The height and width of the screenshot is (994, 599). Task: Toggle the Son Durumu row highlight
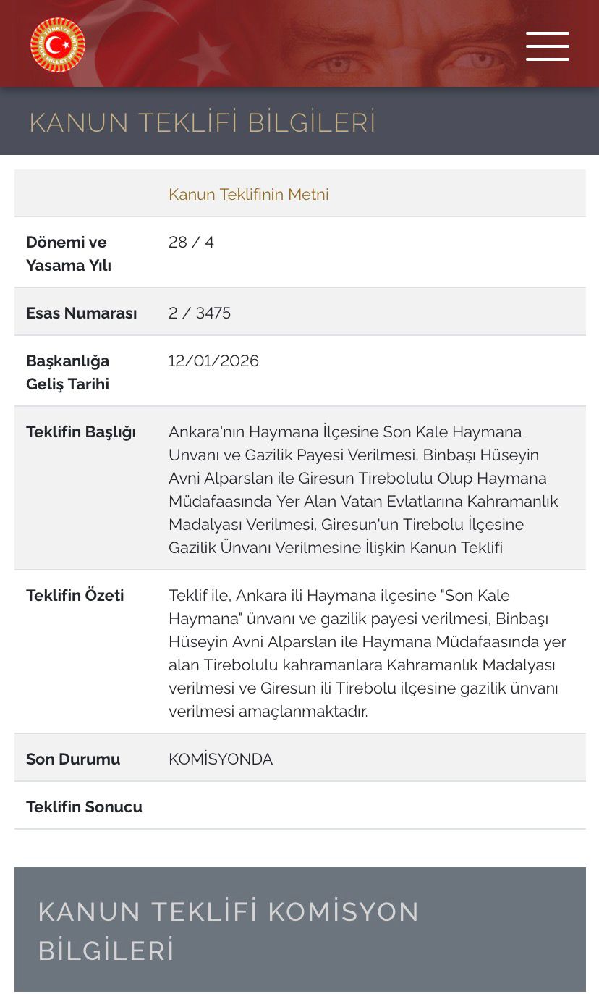64,758
